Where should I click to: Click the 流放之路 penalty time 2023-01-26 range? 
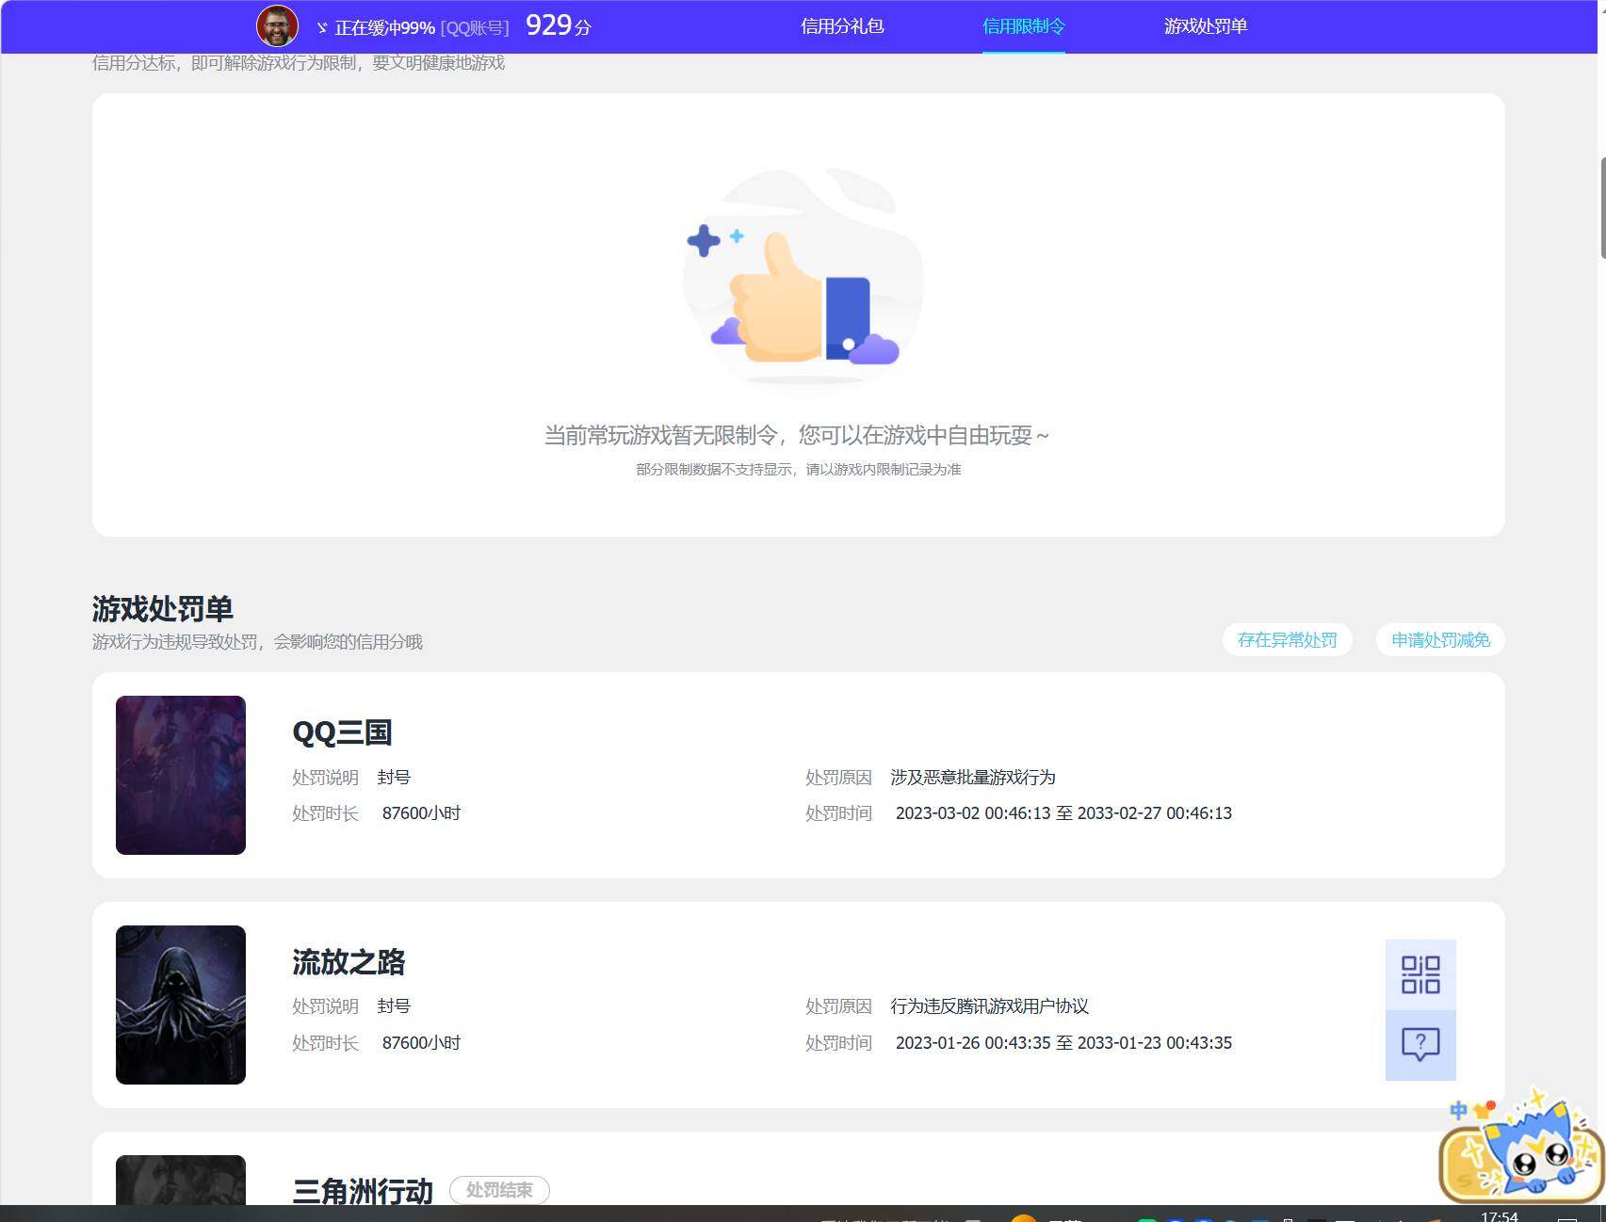1063,1043
